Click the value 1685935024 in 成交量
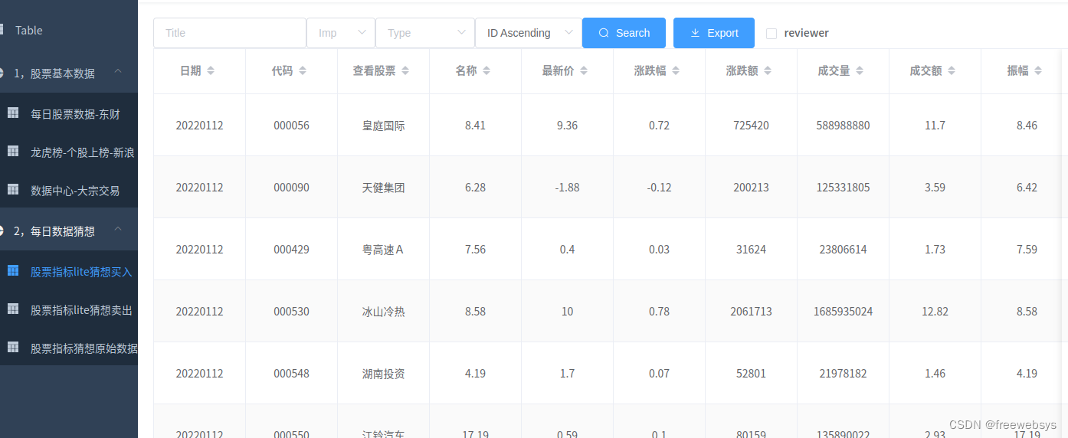 843,312
